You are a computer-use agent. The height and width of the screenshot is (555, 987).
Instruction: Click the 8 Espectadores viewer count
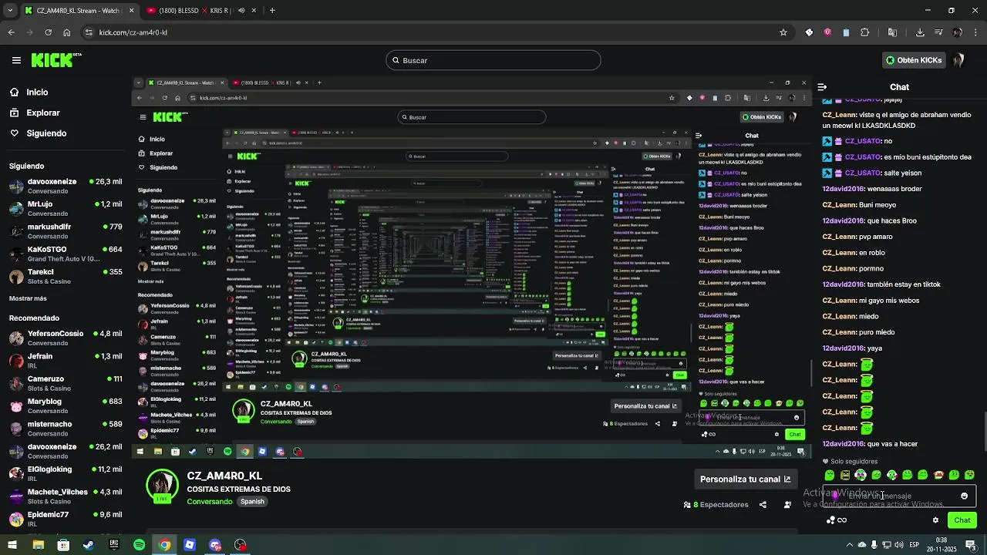716,505
